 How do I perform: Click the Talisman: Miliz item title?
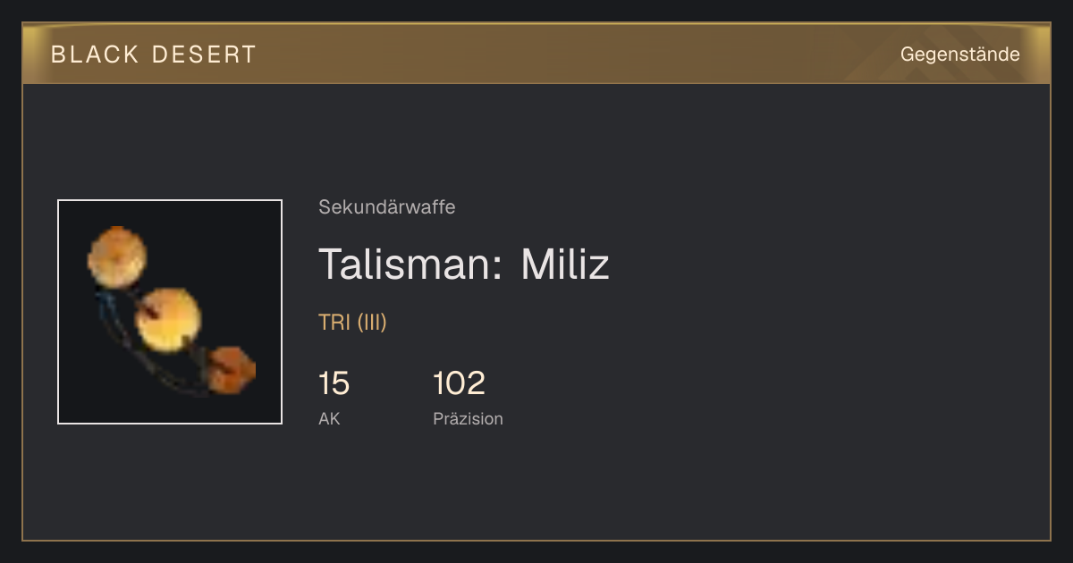point(464,265)
